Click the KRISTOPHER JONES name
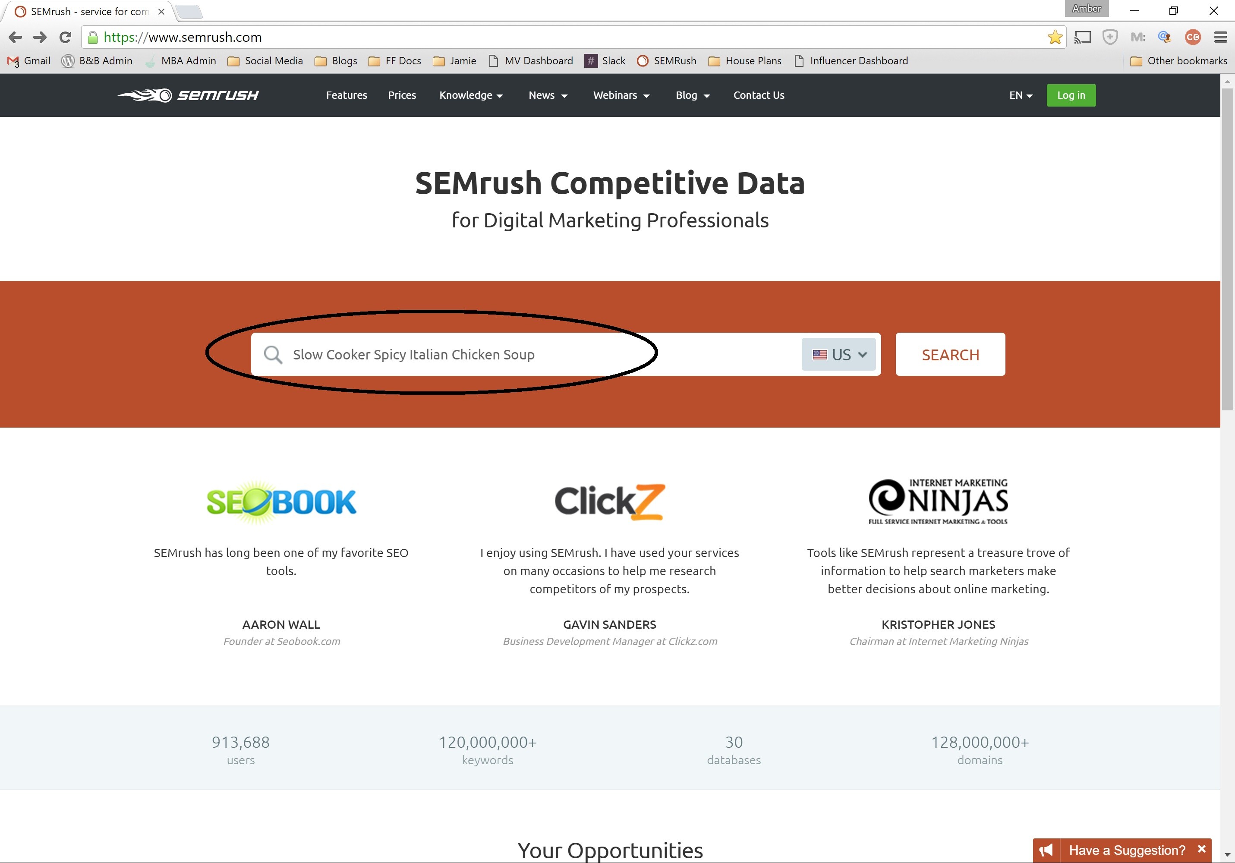The image size is (1235, 863). 938,625
